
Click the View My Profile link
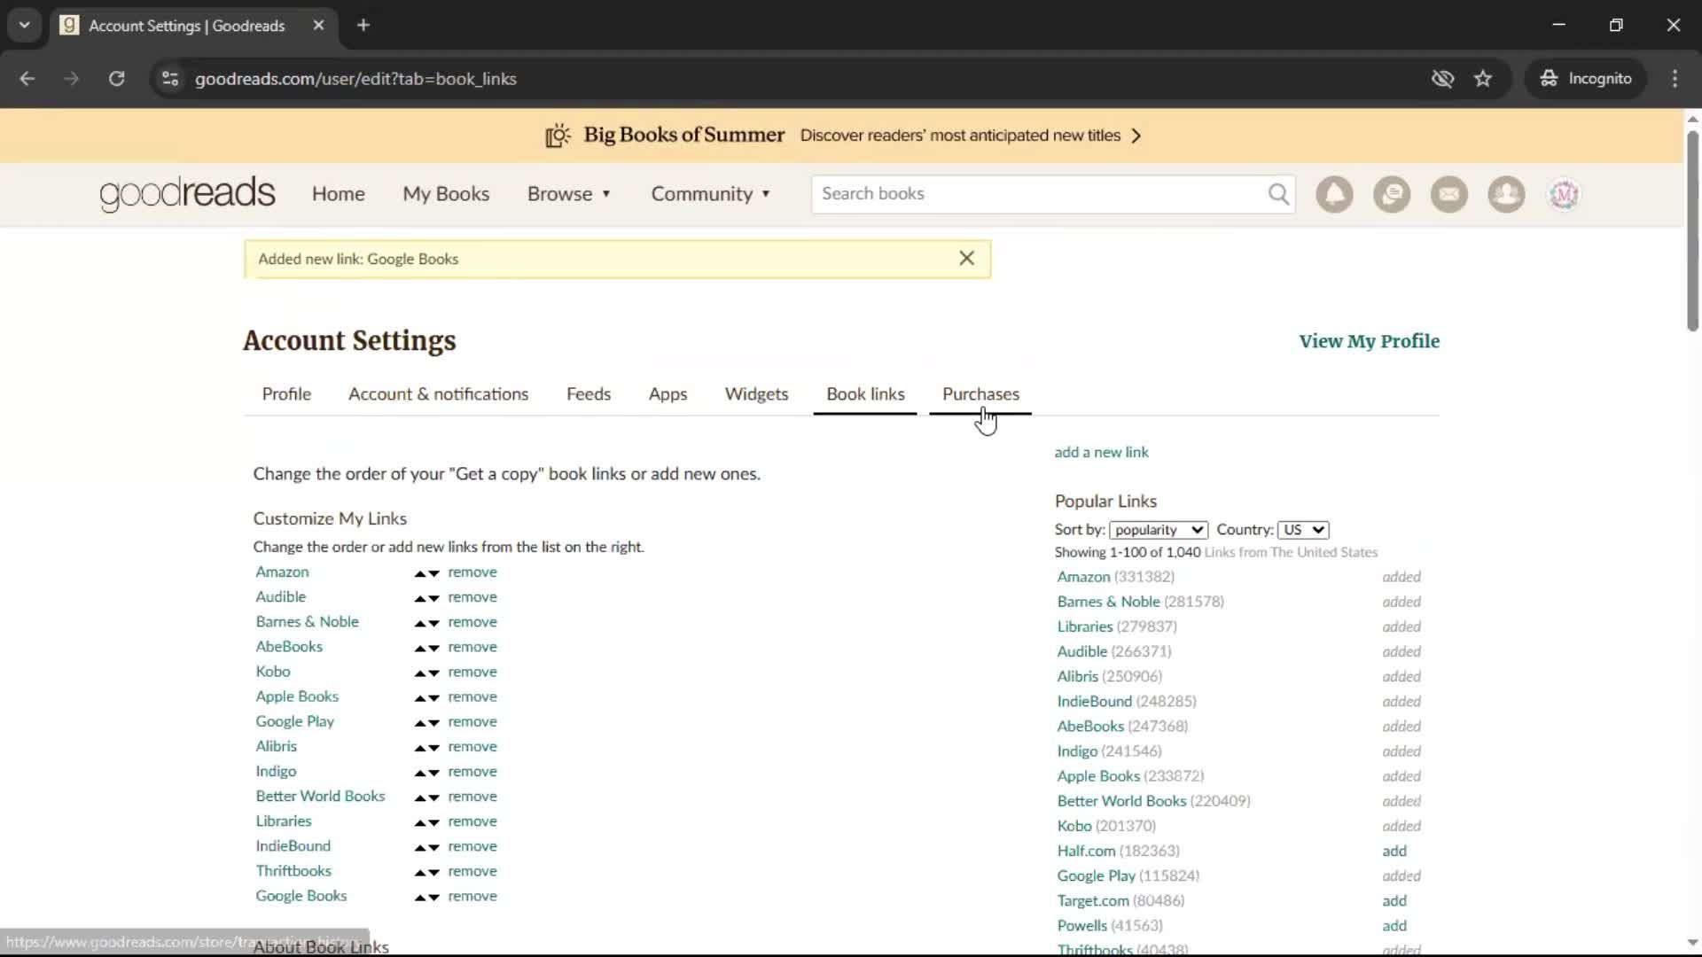coord(1369,341)
